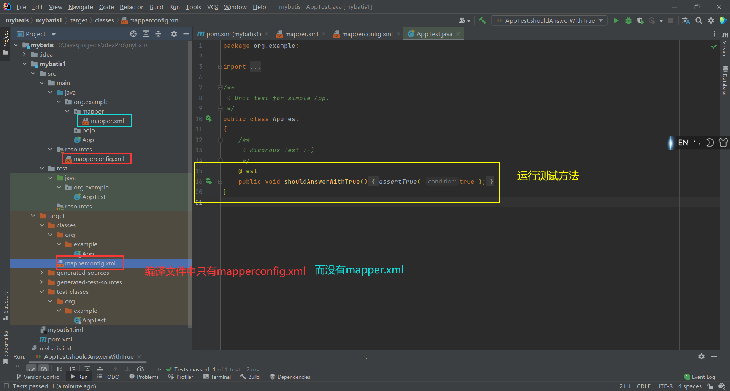Collapse the test-classes folder node
The image size is (730, 391).
(x=42, y=292)
